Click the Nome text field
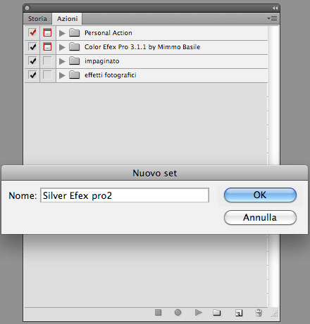Screen dimensions: 310x324 tap(125, 195)
